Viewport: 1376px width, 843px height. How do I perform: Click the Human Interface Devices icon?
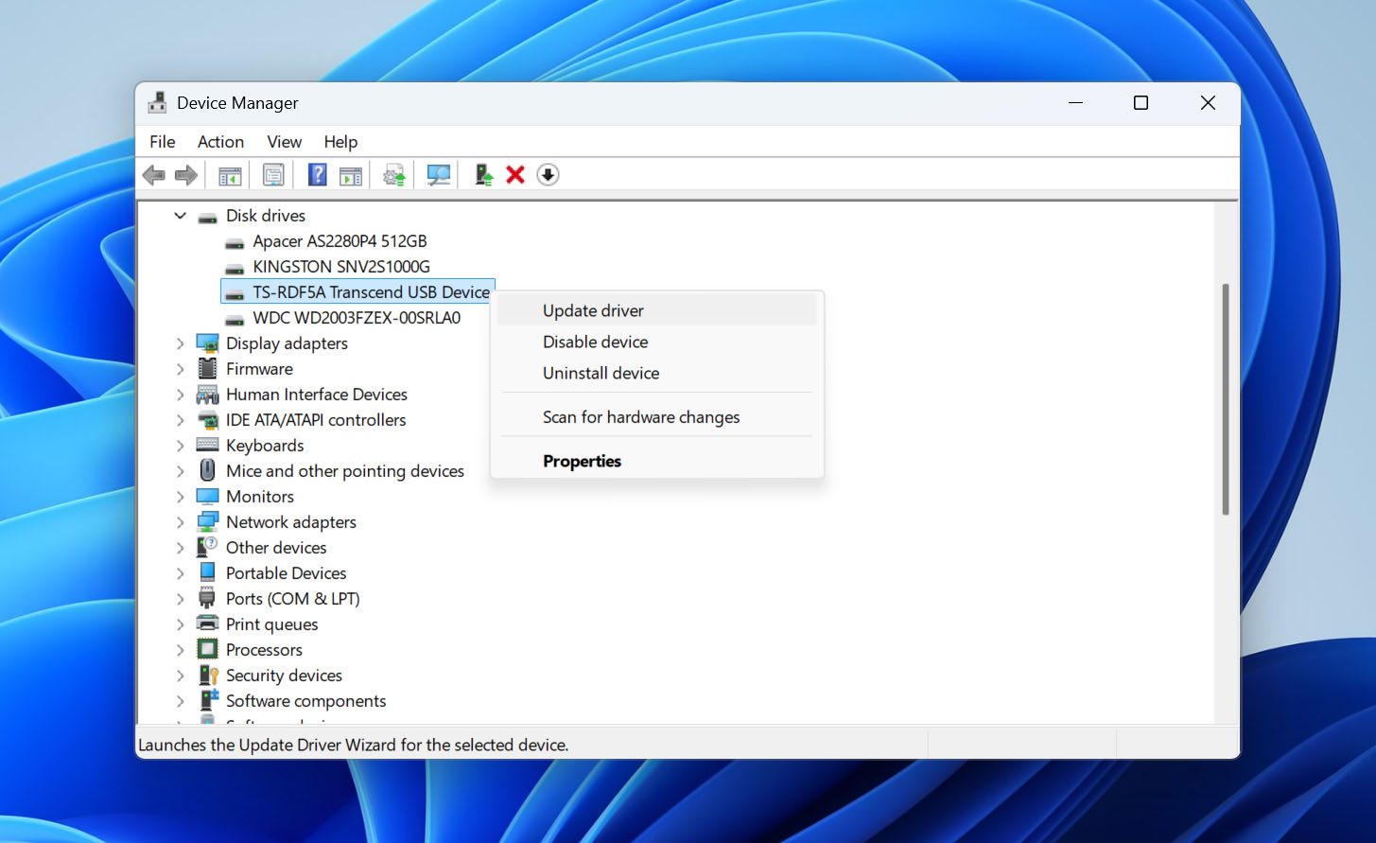tap(207, 394)
